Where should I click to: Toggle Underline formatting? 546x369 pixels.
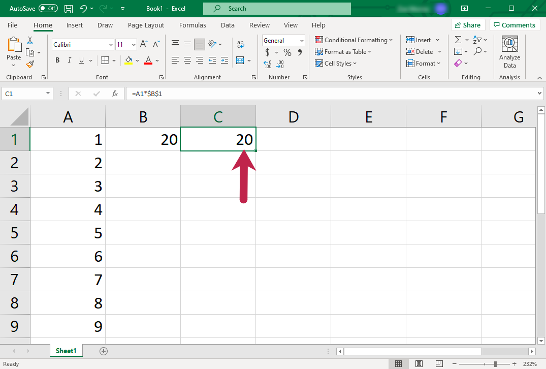pos(81,60)
